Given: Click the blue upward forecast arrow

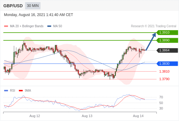Looking at the screenshot, I should tap(151, 41).
